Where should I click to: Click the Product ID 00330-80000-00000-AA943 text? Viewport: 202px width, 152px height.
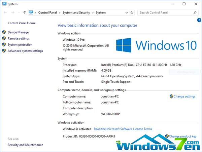pos(89,136)
